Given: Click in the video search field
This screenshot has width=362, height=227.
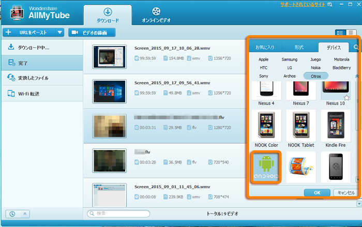Looking at the screenshot, I should [x=118, y=214].
